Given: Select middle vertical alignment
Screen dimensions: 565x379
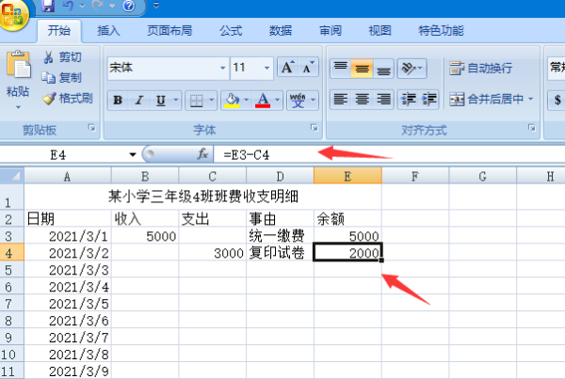Looking at the screenshot, I should 362,68.
